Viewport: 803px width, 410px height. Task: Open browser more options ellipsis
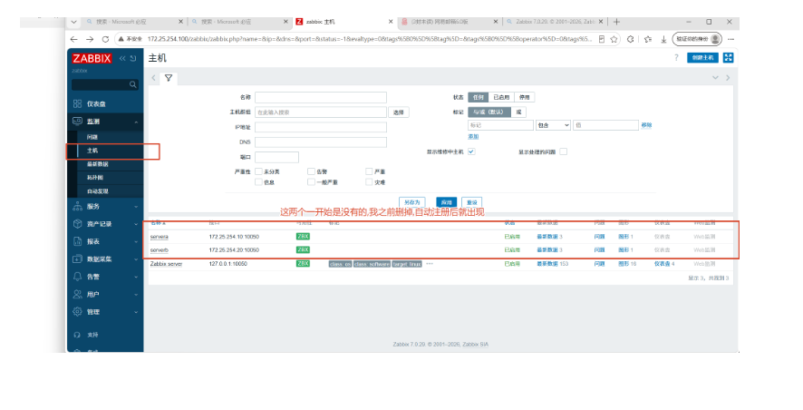pyautogui.click(x=730, y=39)
